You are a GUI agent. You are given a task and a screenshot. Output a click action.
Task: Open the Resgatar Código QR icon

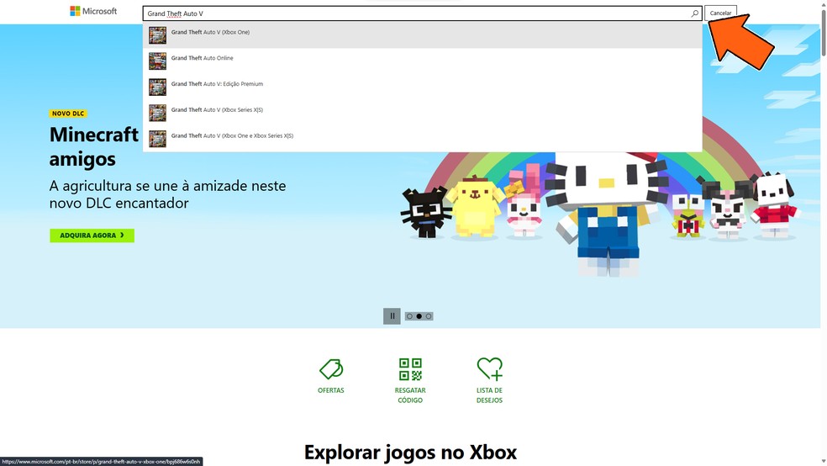click(410, 369)
